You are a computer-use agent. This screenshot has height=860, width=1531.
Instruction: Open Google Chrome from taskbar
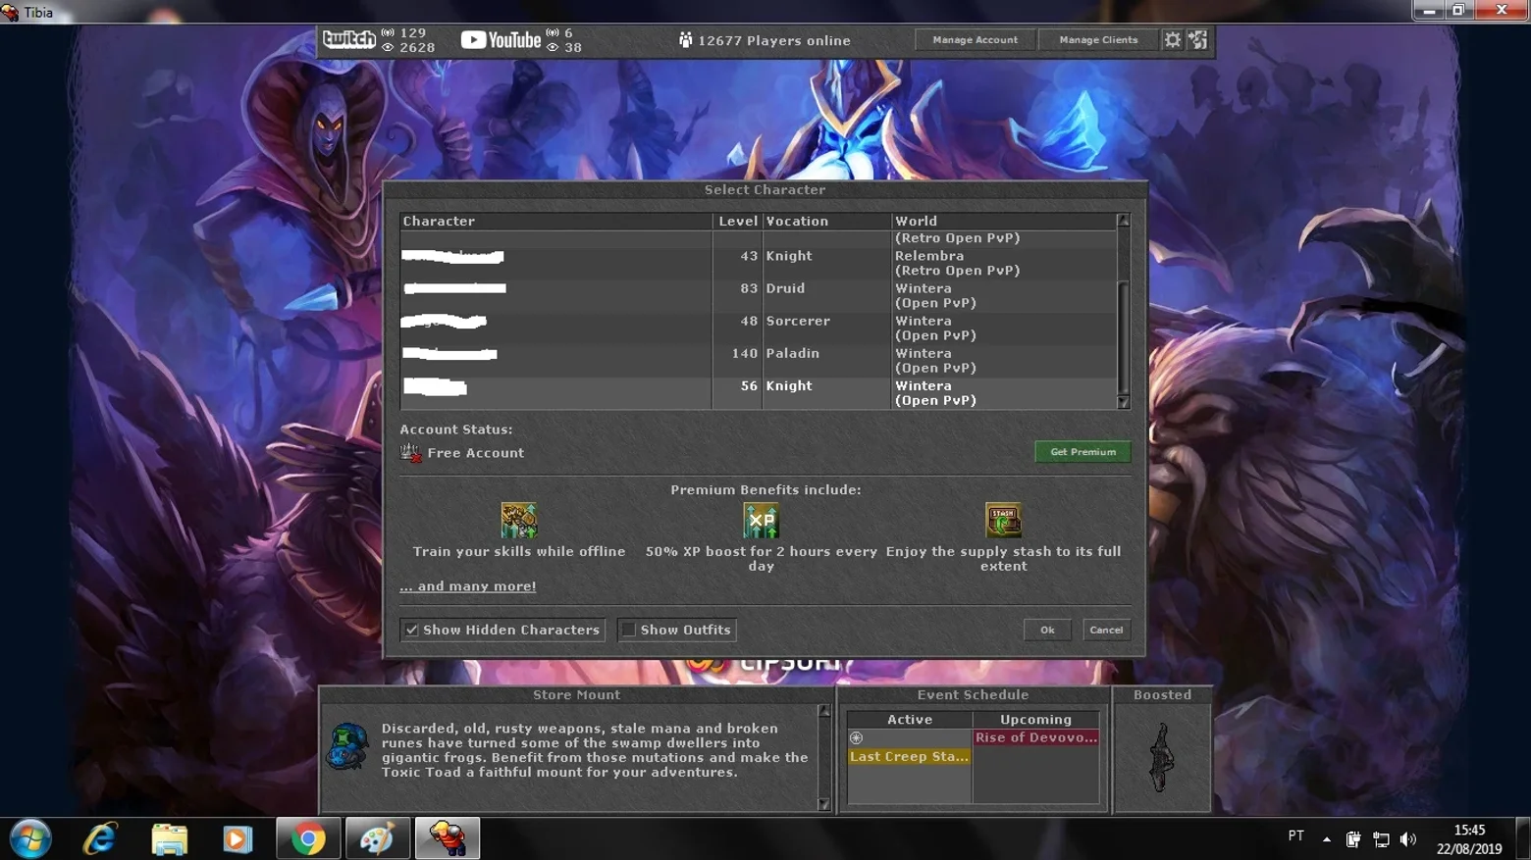pos(308,838)
